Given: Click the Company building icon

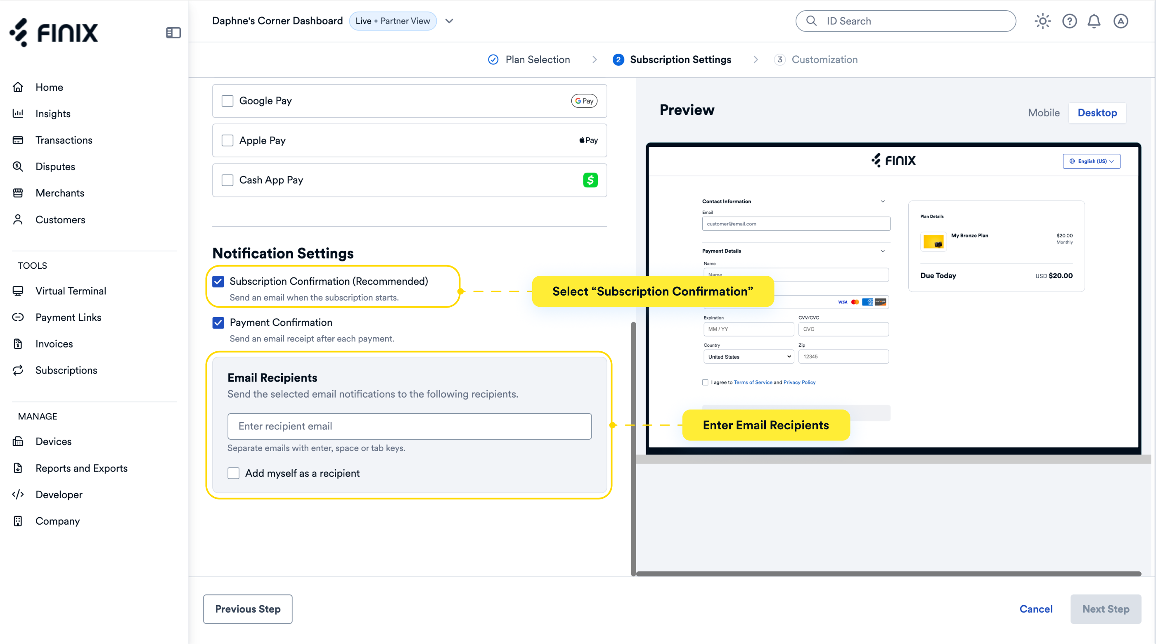Looking at the screenshot, I should (x=18, y=521).
